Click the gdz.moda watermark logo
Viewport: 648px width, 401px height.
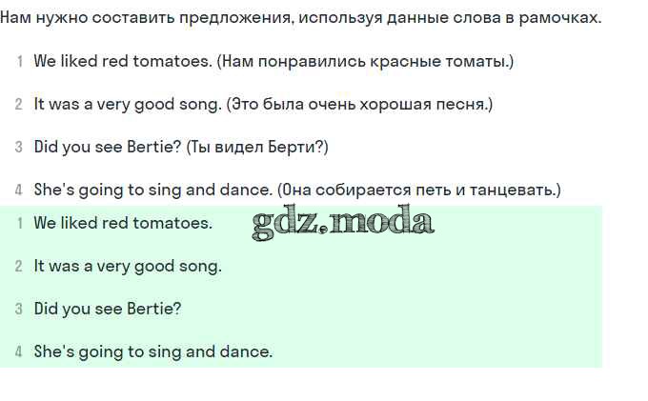(343, 223)
